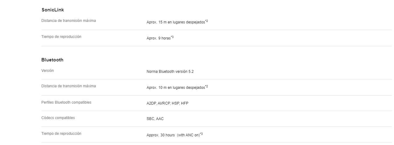Select the footnote *2 after SonicLink 15 m distance
This screenshot has height=145, width=394.
click(207, 21)
